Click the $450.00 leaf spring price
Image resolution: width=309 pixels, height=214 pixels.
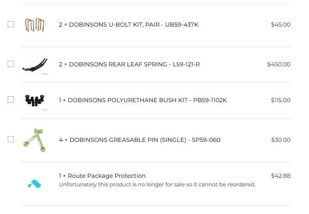point(279,64)
